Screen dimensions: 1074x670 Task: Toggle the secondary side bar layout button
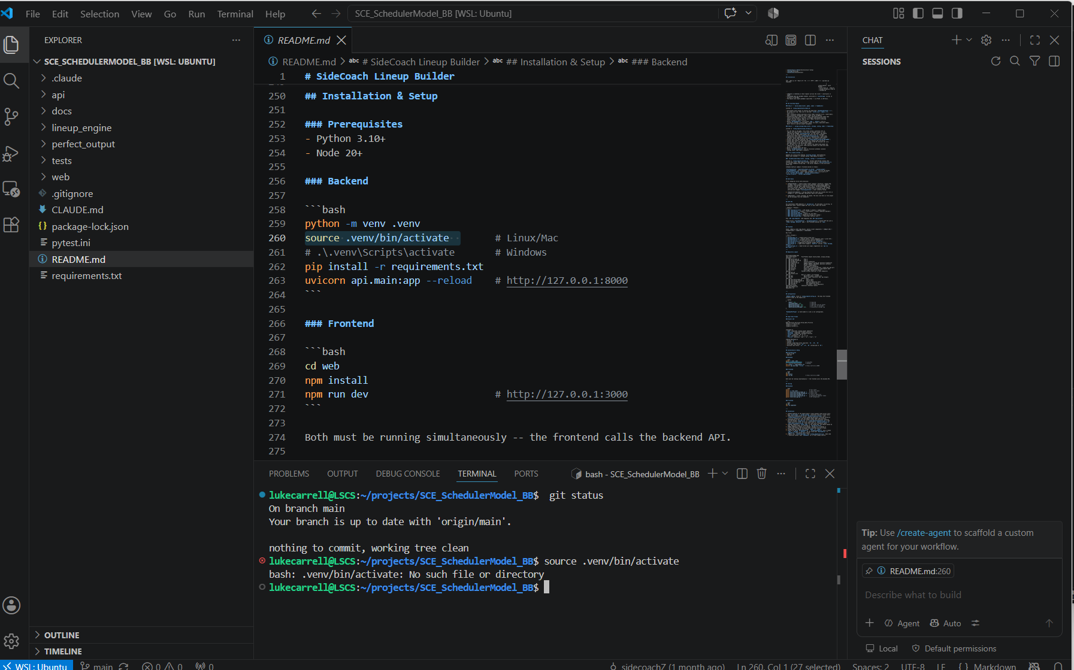click(957, 13)
